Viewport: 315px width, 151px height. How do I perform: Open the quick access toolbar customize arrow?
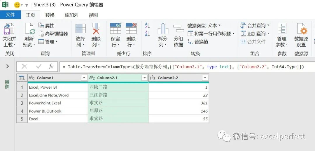click(x=27, y=6)
